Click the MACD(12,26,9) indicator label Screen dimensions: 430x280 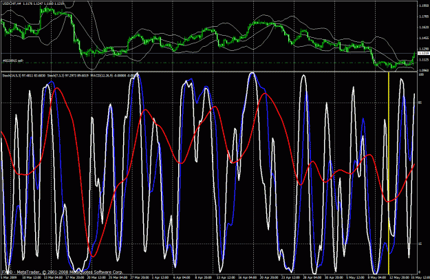(x=103, y=75)
